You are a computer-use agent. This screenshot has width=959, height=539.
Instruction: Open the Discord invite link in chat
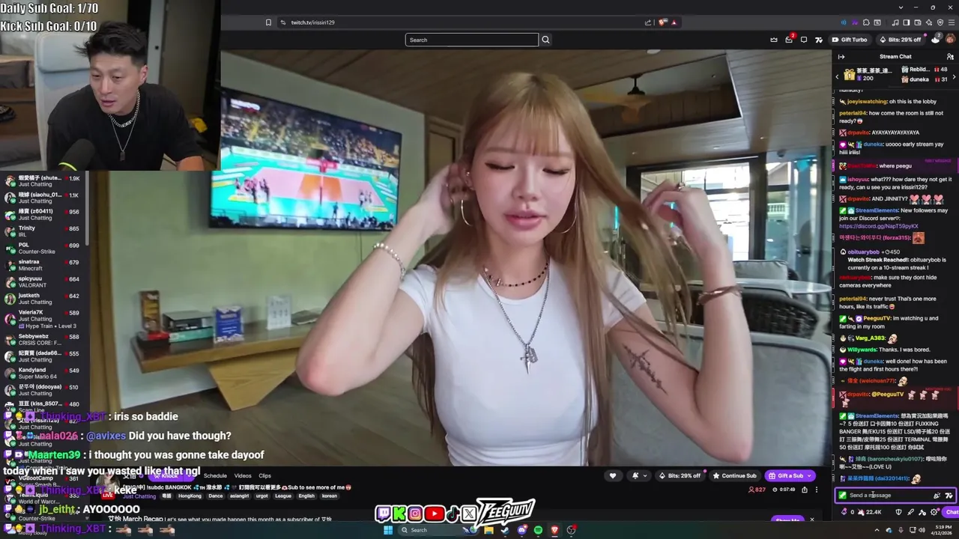click(878, 226)
